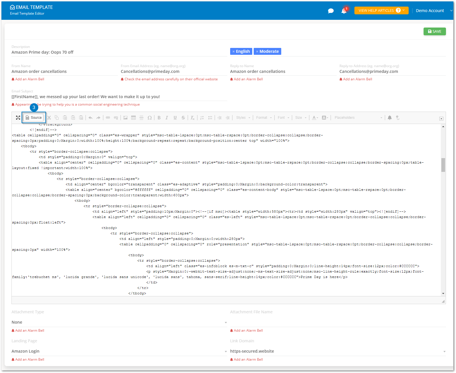Click the Paste from Word icon
Viewport: 456px width, 373px height.
point(81,118)
